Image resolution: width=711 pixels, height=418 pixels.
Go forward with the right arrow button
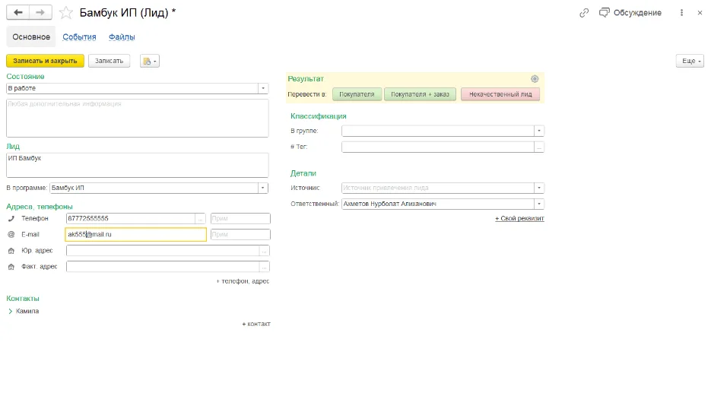tap(40, 12)
